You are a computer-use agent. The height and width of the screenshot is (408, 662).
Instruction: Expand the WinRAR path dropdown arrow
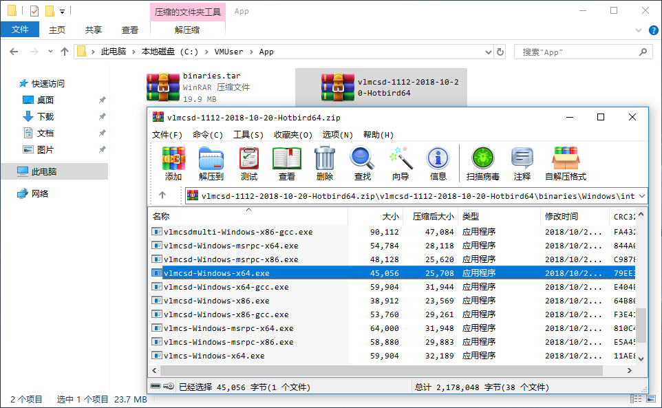pos(642,196)
